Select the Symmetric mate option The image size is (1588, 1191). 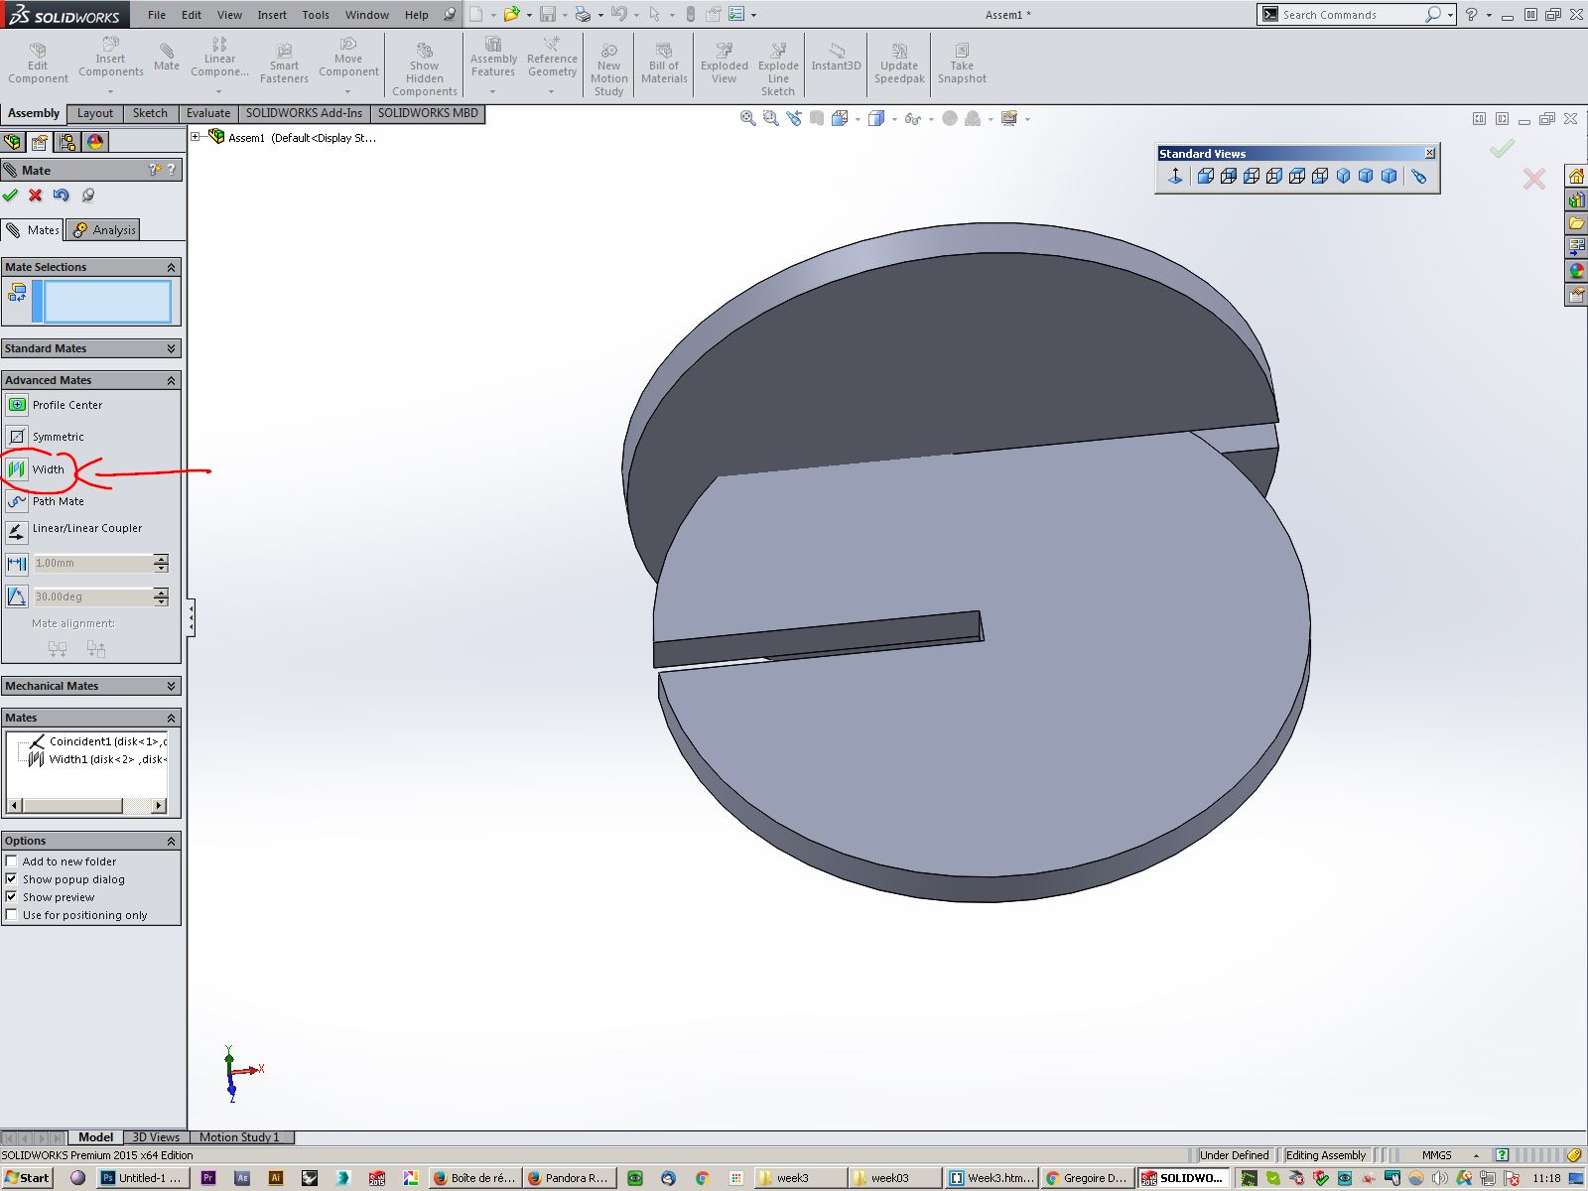point(46,437)
